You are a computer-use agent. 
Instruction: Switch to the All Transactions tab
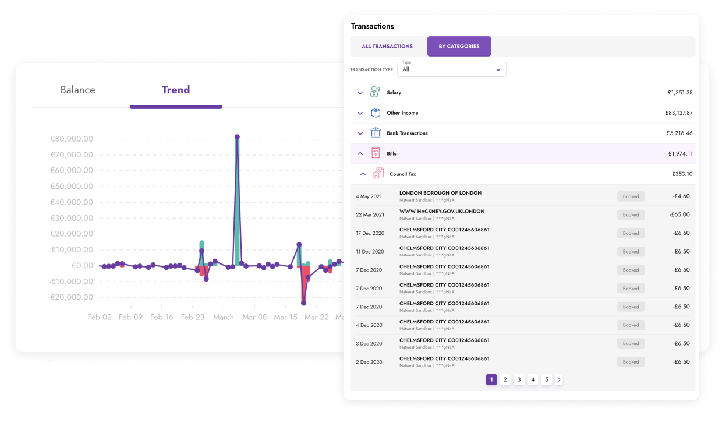[x=387, y=47]
